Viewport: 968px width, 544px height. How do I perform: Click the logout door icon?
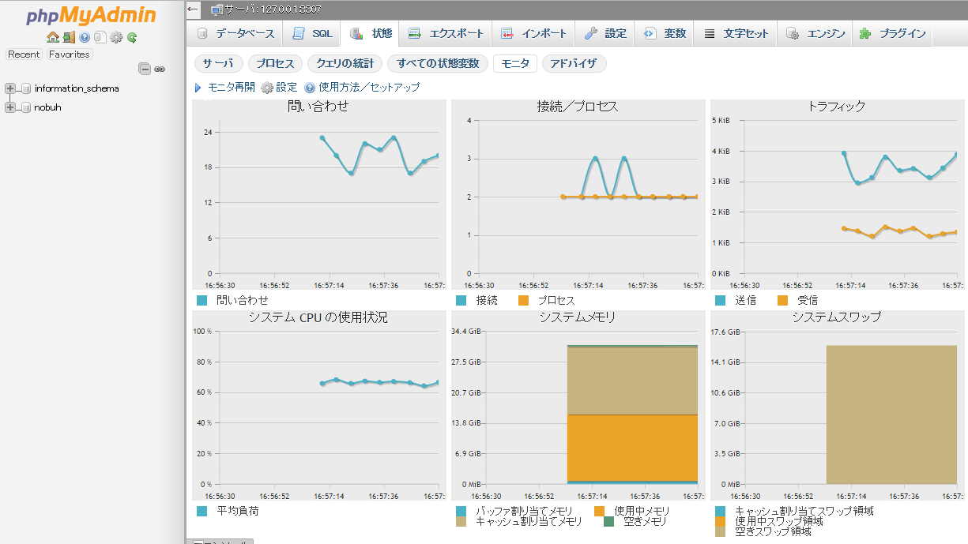click(69, 37)
